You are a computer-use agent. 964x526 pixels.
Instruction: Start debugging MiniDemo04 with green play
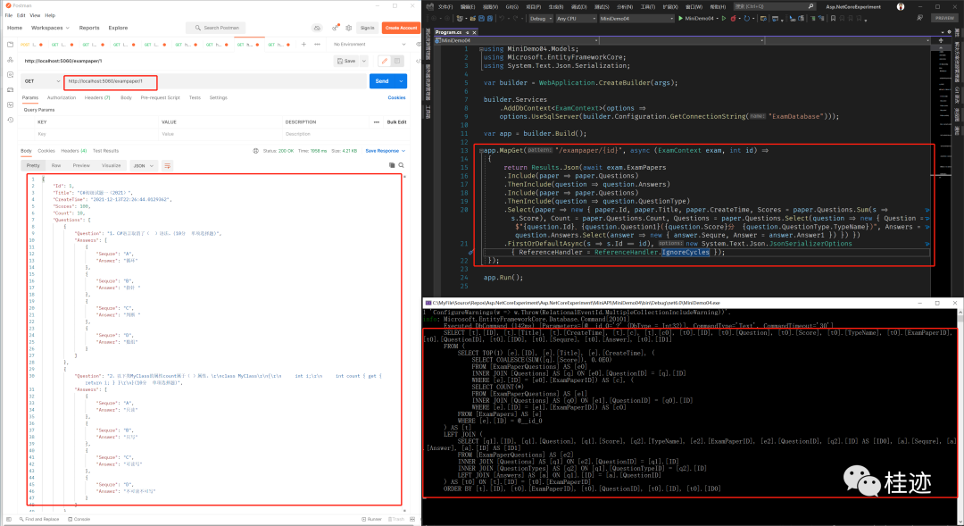tap(680, 19)
